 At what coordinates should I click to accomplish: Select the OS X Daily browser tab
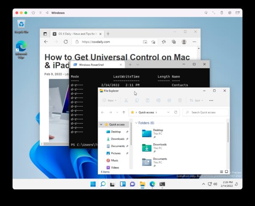pos(74,33)
